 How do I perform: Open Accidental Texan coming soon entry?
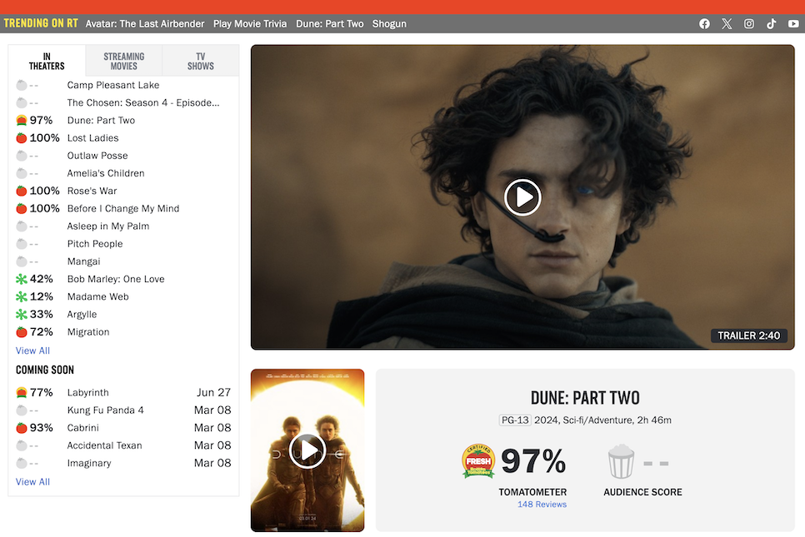[x=105, y=445]
